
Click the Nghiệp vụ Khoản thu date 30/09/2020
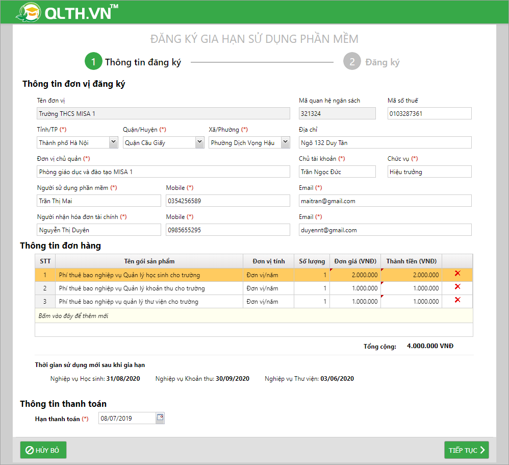tap(233, 379)
